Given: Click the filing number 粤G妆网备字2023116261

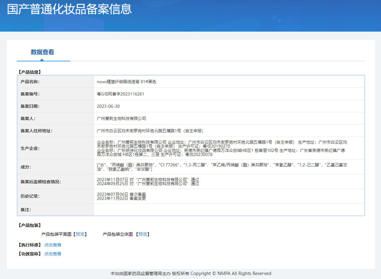Looking at the screenshot, I should [121, 94].
